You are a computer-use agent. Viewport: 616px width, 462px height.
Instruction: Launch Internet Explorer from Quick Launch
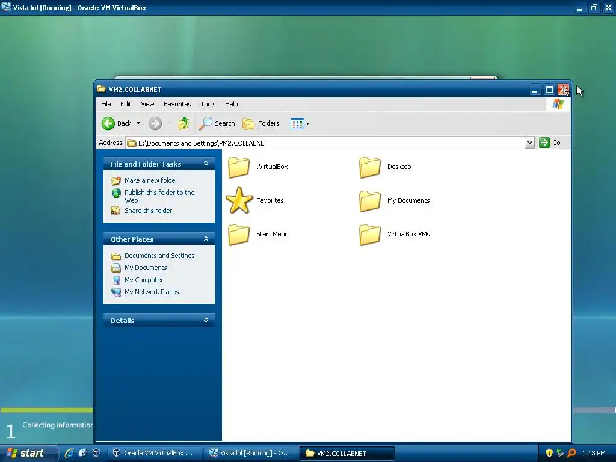(69, 453)
